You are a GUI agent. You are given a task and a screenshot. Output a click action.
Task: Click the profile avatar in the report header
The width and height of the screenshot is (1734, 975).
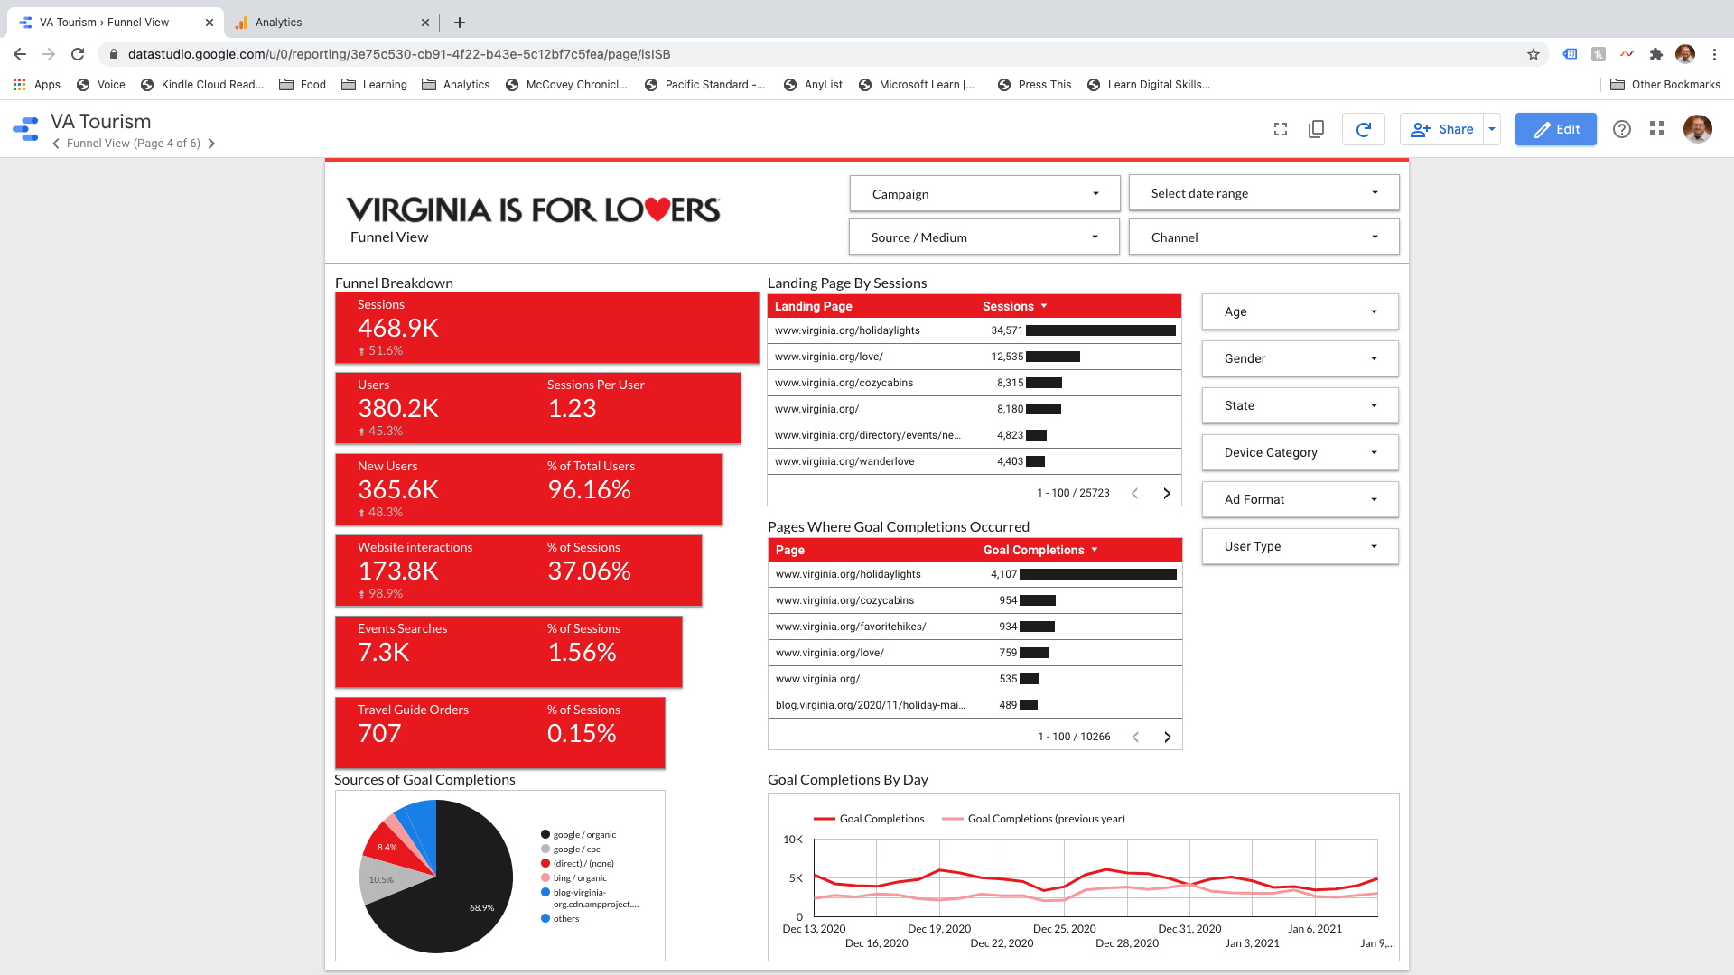coord(1698,129)
